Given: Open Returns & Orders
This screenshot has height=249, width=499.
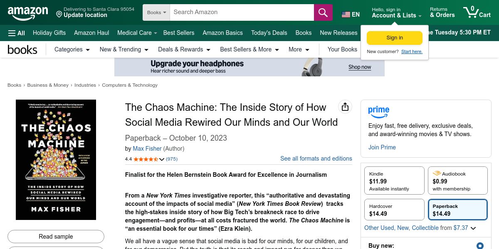Looking at the screenshot, I should click(x=442, y=12).
